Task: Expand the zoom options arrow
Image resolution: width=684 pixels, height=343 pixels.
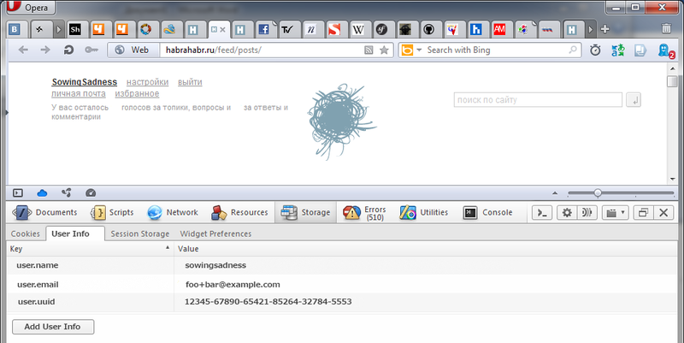Action: tap(554, 192)
